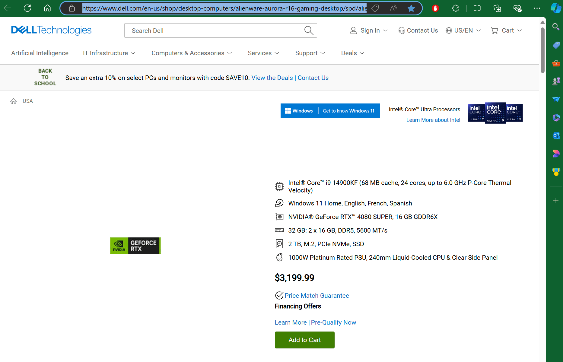Click the NVIDIA GeForce RTX 4080 SUPER spec
The image size is (563, 362).
(x=363, y=217)
